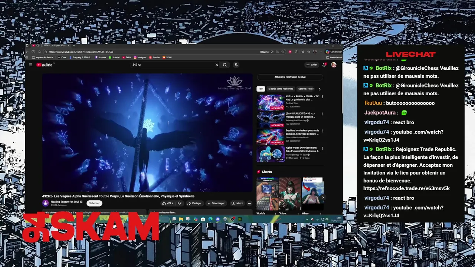This screenshot has width=475, height=267.
Task: Open 'Alpha Waves' 23:13:34 video thumbnail
Action: tap(270, 154)
